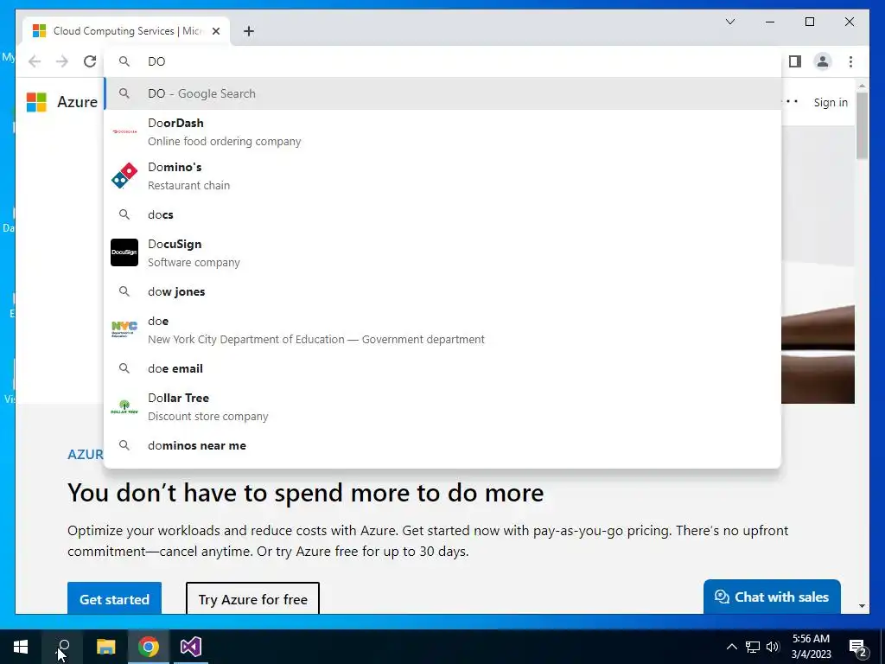Show hidden system tray icons
Viewport: 885px width, 664px height.
(x=731, y=647)
